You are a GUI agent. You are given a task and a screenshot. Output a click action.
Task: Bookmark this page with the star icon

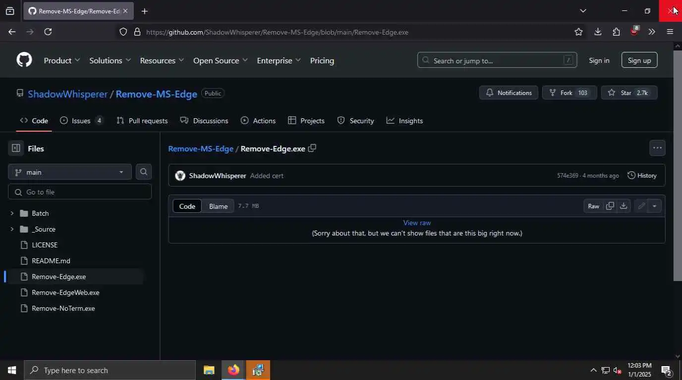[x=578, y=32]
